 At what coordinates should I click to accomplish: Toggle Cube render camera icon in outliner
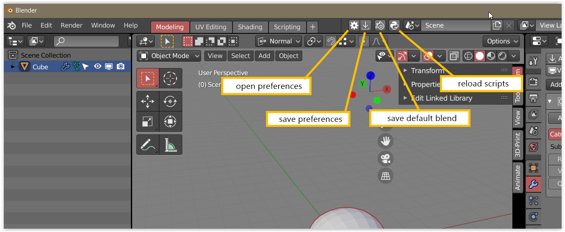pos(120,66)
